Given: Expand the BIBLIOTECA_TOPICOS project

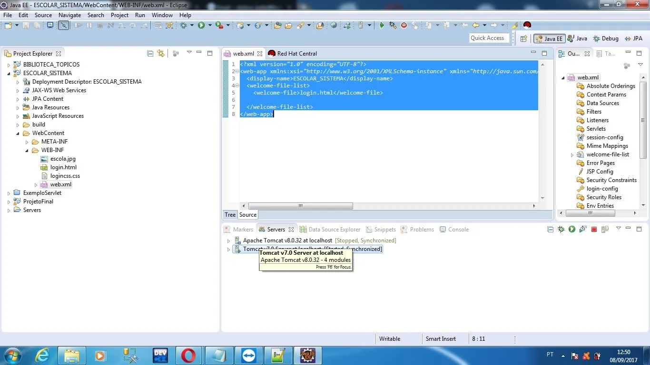Looking at the screenshot, I should (x=9, y=65).
